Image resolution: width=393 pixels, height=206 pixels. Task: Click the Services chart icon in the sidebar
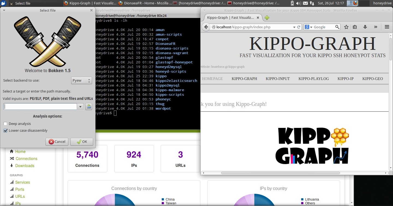point(12,182)
